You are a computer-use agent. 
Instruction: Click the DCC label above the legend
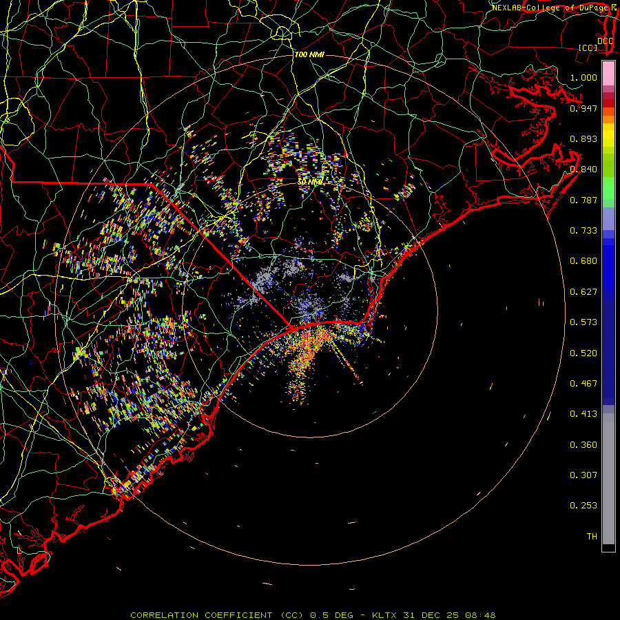point(605,41)
